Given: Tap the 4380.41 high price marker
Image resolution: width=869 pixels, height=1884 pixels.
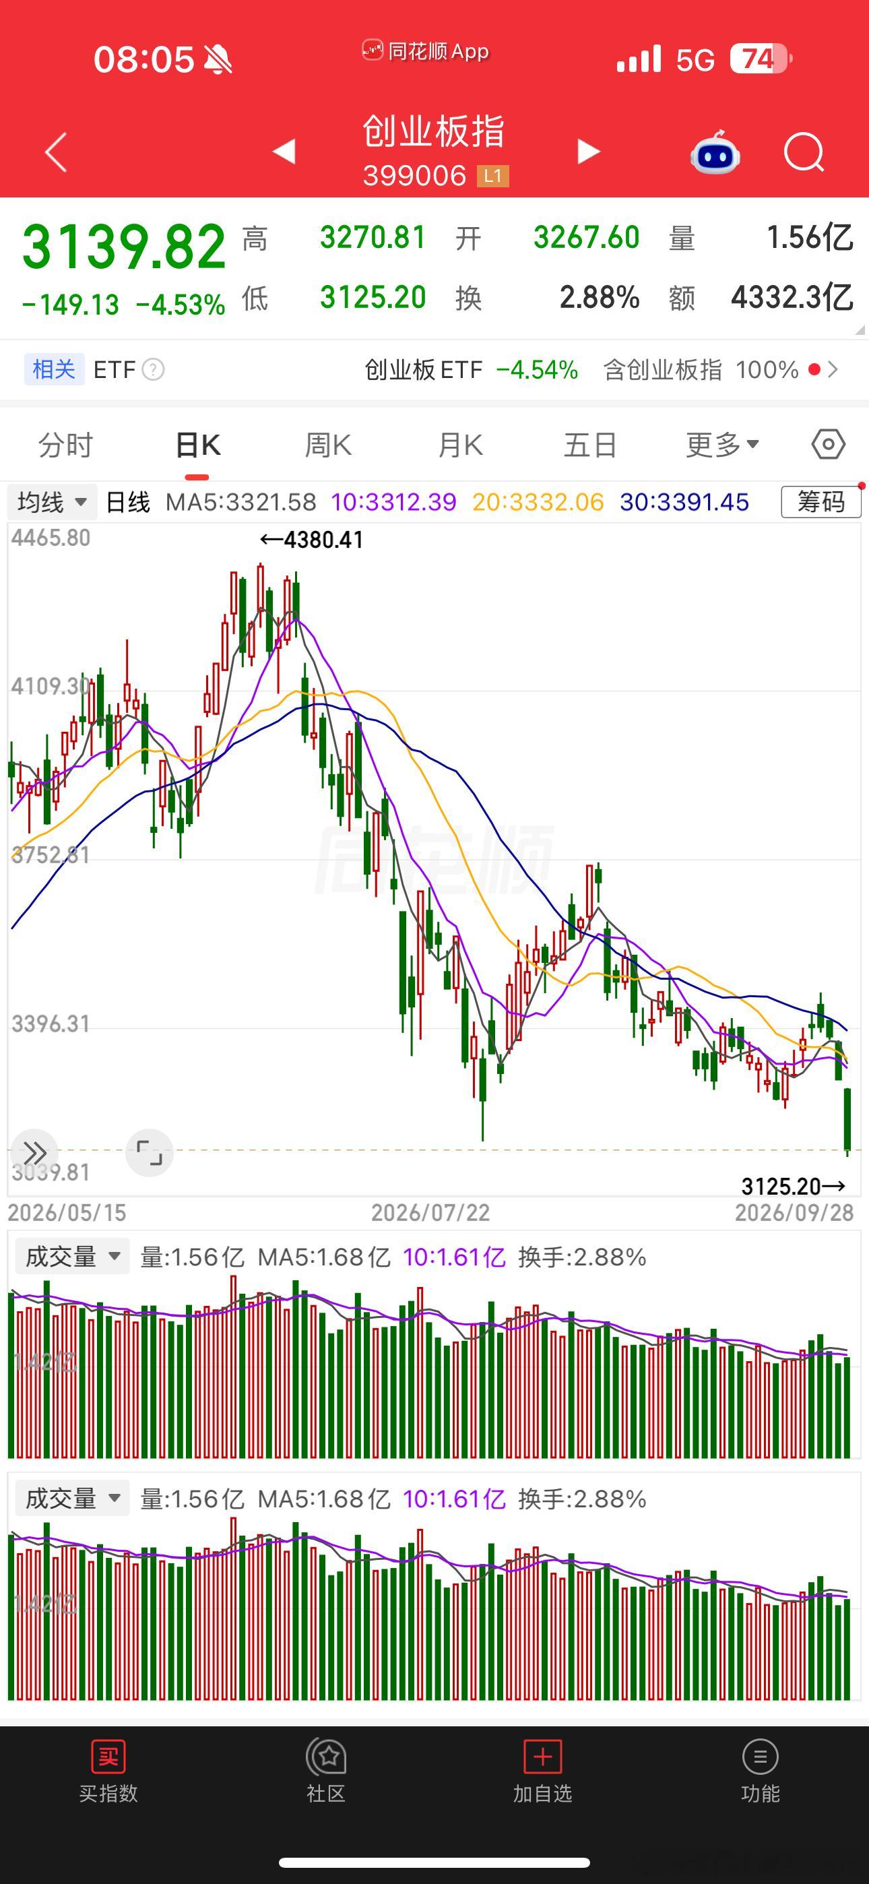Looking at the screenshot, I should point(312,540).
